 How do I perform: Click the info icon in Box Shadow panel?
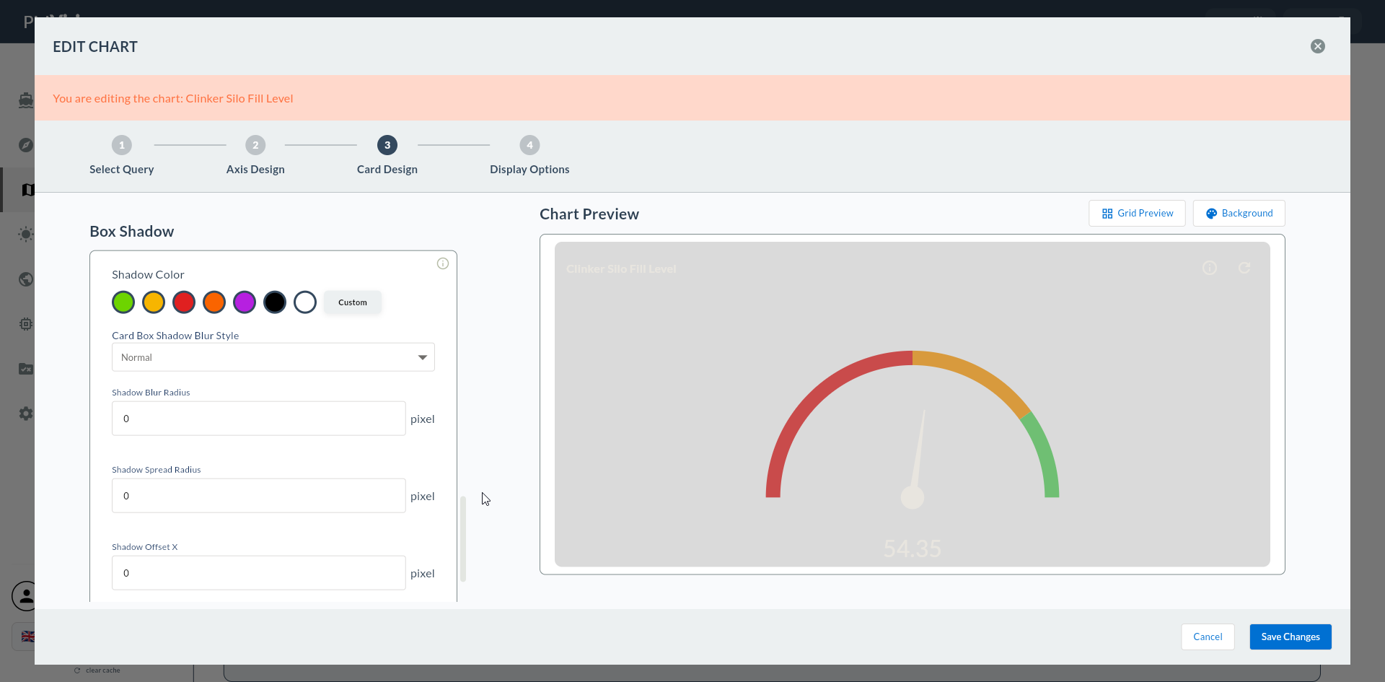pyautogui.click(x=443, y=263)
